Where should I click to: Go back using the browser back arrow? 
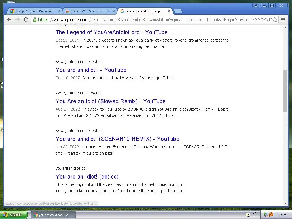tap(9, 20)
